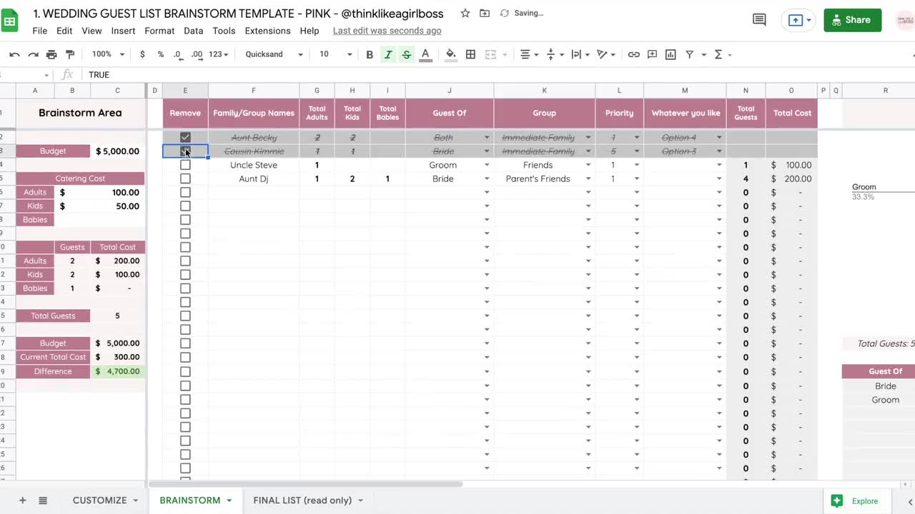The image size is (915, 514).
Task: Open Group dropdown for Aunt Dj
Action: click(588, 178)
